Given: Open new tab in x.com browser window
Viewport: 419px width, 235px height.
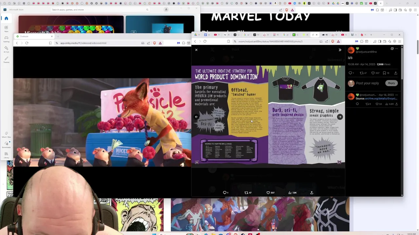Looking at the screenshot, I should tap(371, 35).
